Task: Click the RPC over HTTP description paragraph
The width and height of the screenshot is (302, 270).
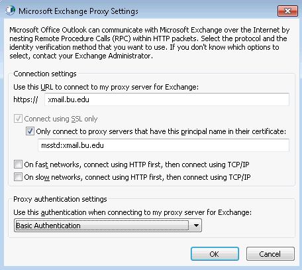Action: tap(150, 43)
